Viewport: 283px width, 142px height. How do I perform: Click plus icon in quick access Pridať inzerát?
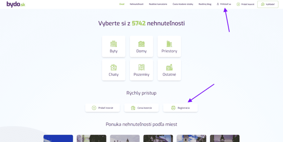click(x=94, y=108)
